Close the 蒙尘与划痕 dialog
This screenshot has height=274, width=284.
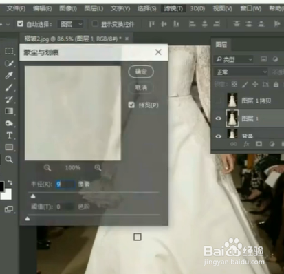click(x=158, y=52)
